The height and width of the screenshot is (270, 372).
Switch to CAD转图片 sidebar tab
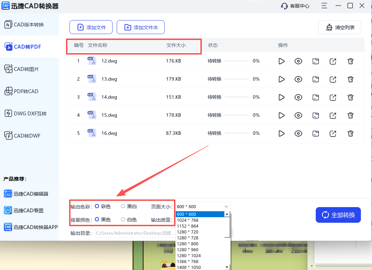pyautogui.click(x=30, y=69)
